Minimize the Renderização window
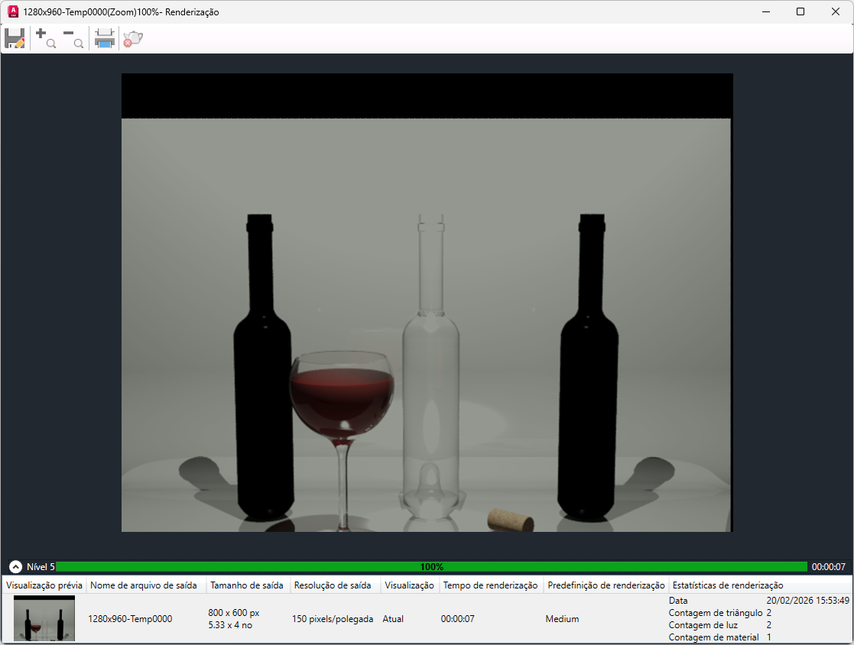This screenshot has width=854, height=645. (766, 11)
